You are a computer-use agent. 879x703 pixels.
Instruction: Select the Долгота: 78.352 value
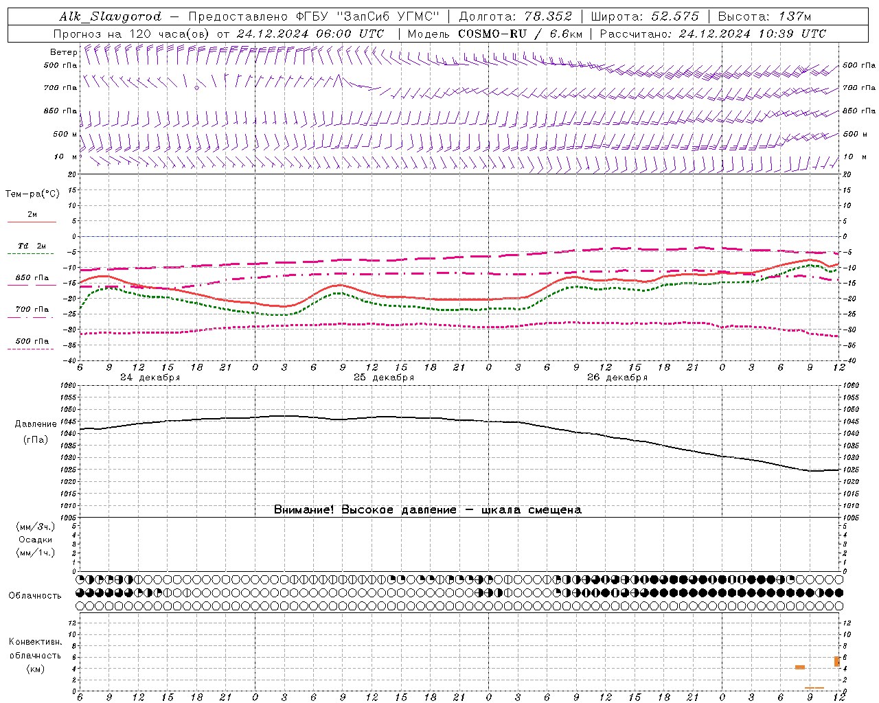515,16
